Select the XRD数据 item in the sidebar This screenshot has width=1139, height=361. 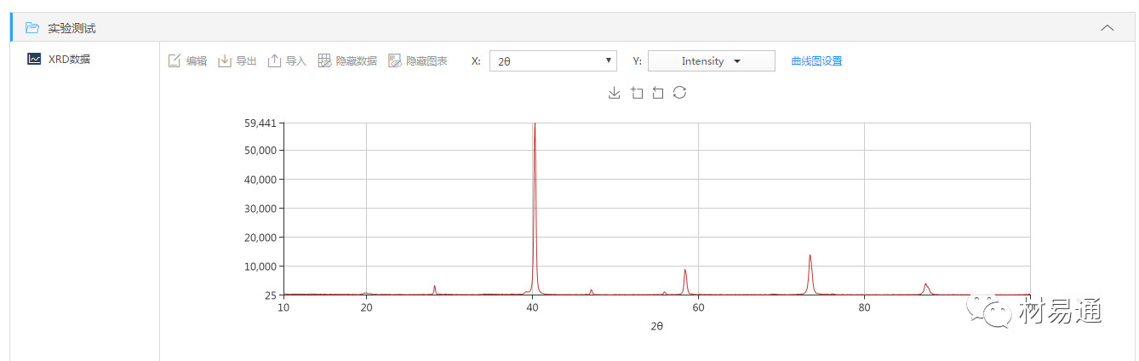(69, 59)
